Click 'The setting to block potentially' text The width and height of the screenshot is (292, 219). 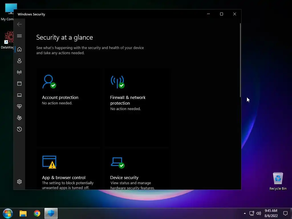point(68,183)
